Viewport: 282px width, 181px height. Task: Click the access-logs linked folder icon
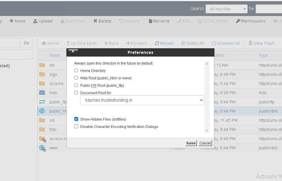43,139
